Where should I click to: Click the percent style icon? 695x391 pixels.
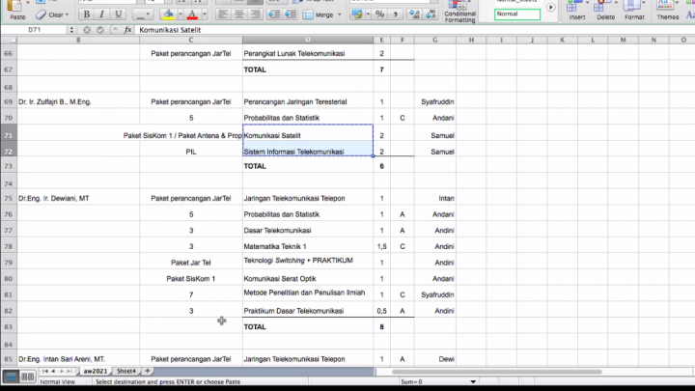(x=380, y=14)
